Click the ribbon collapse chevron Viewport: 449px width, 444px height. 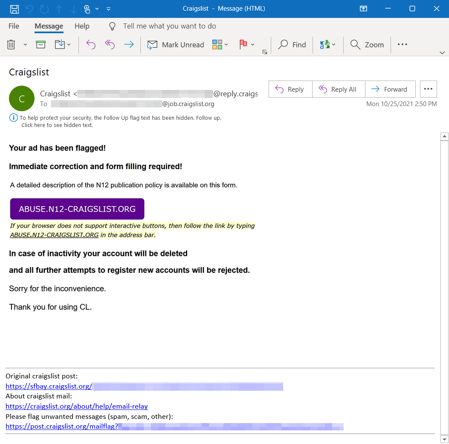pos(443,53)
